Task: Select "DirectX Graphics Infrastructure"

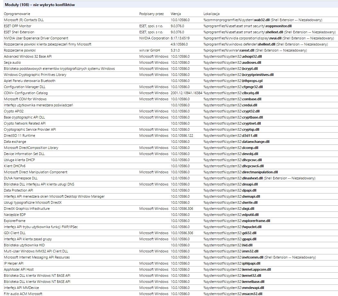Action: point(27,209)
